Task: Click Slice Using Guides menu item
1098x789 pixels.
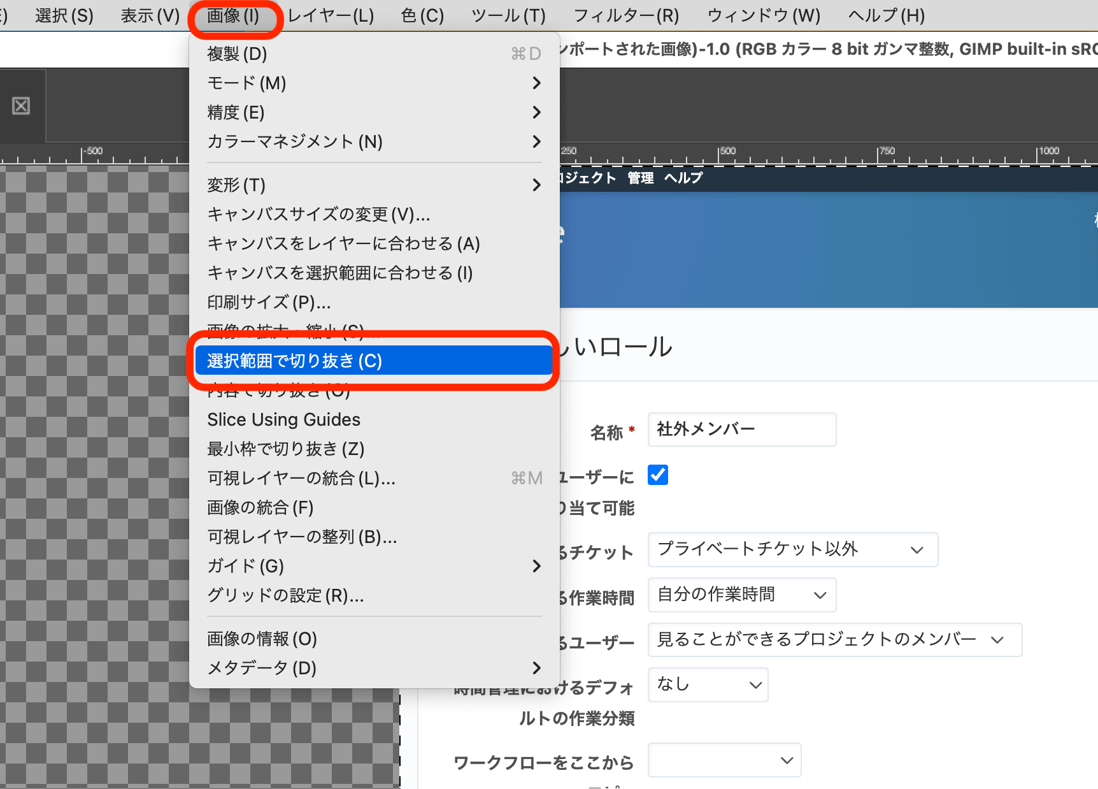Action: (284, 419)
